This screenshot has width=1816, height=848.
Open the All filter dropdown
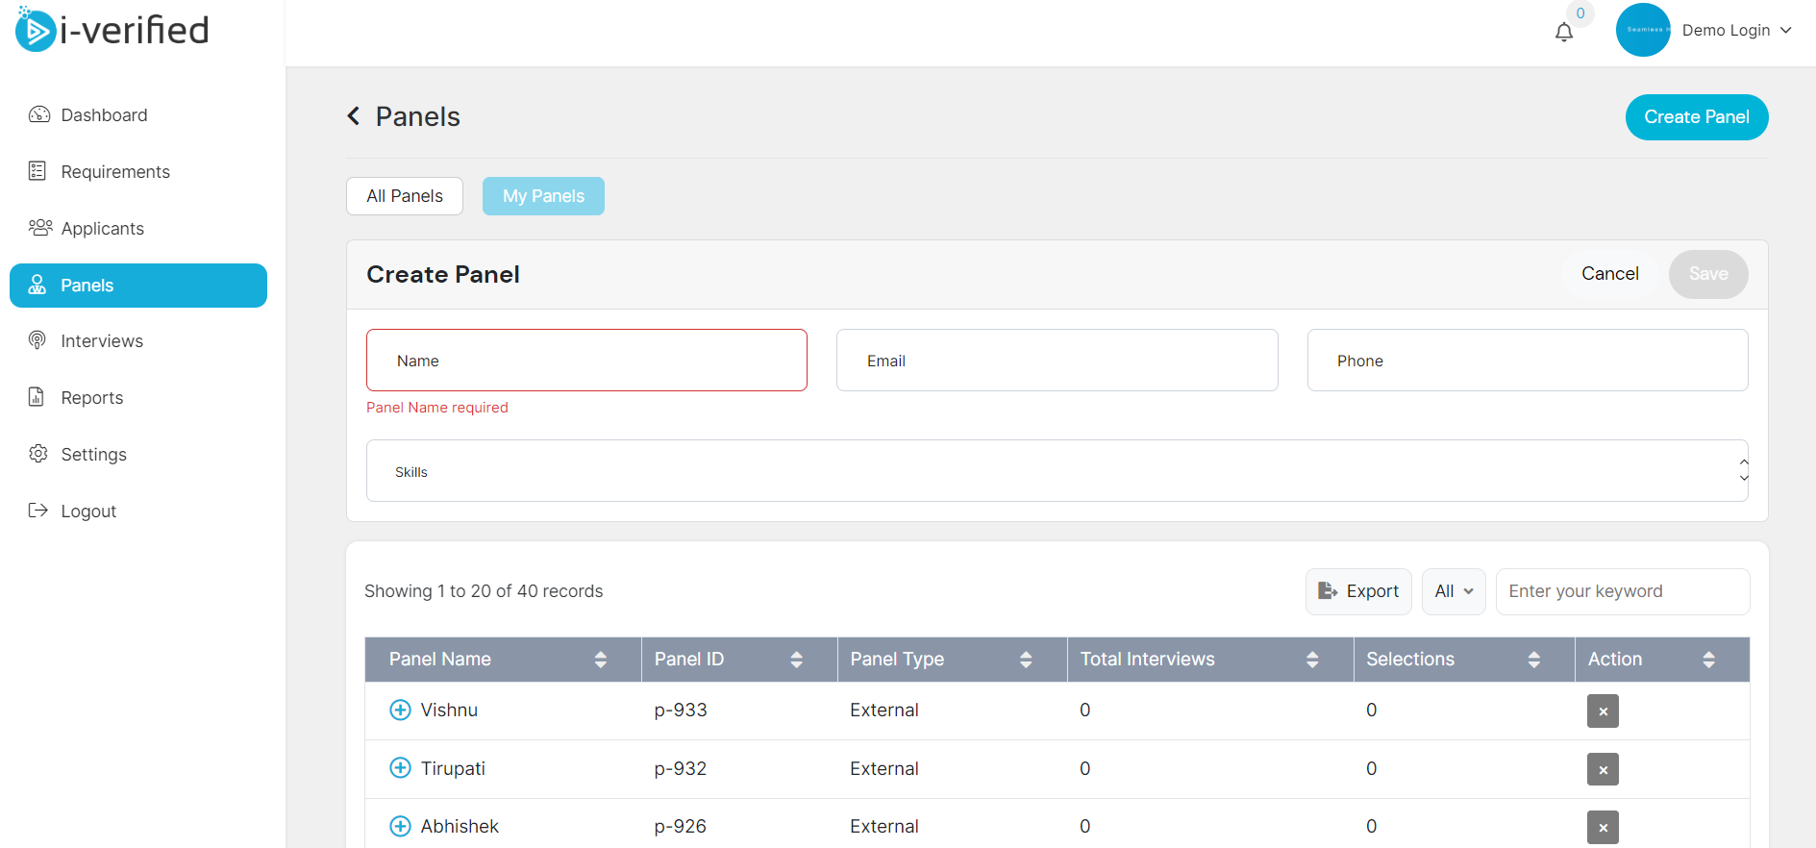1453,591
